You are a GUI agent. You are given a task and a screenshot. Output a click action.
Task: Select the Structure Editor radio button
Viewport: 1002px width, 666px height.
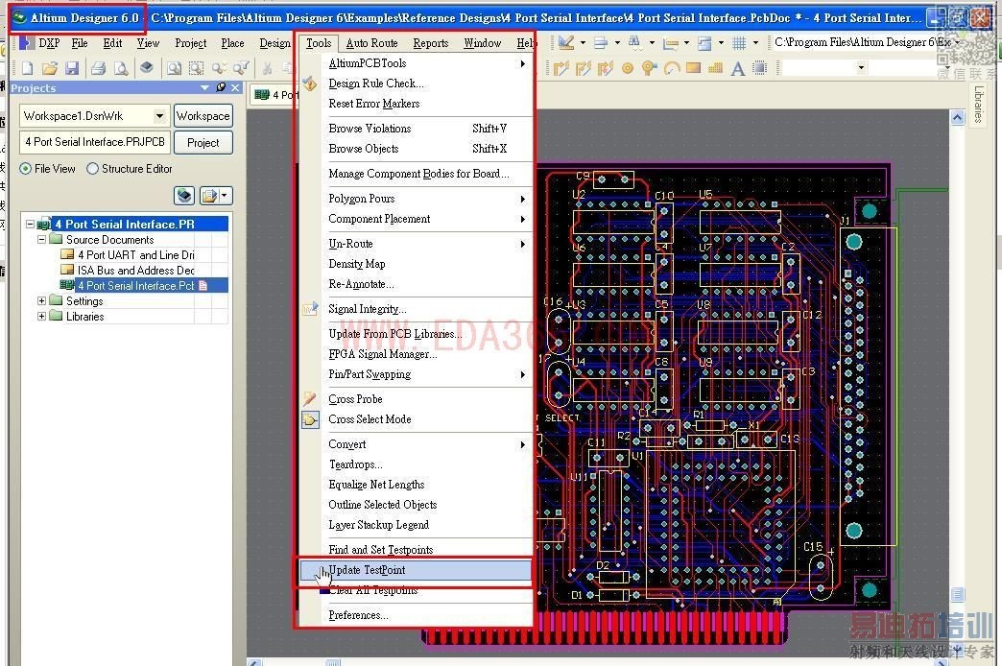pyautogui.click(x=93, y=169)
